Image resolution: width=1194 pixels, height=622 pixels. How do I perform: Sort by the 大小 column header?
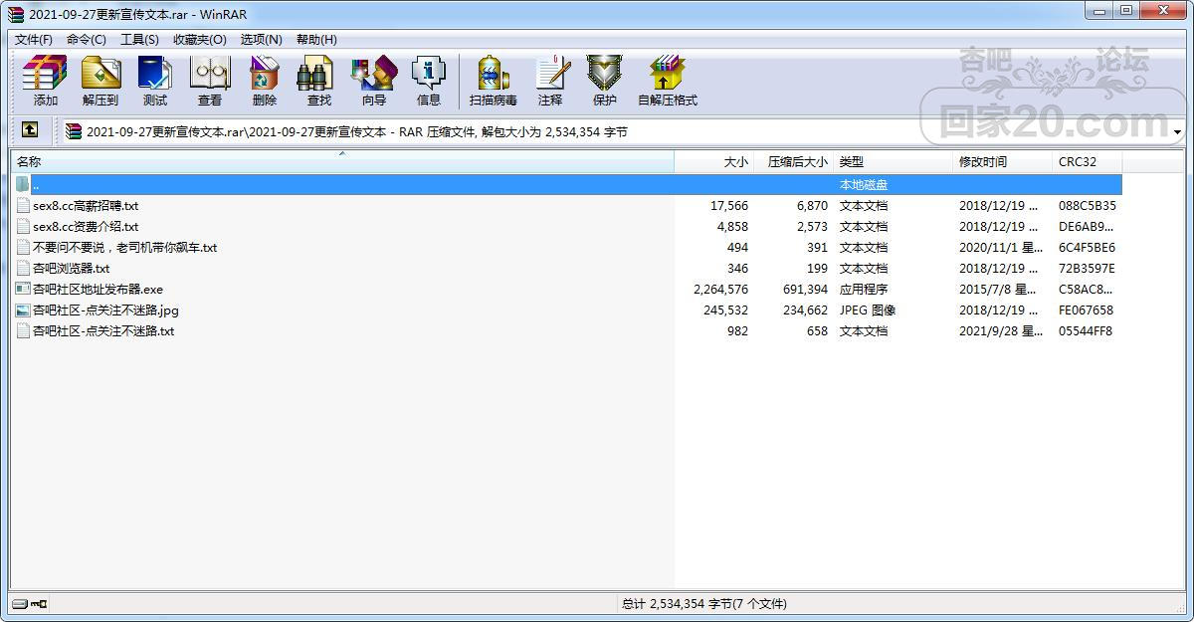point(714,161)
